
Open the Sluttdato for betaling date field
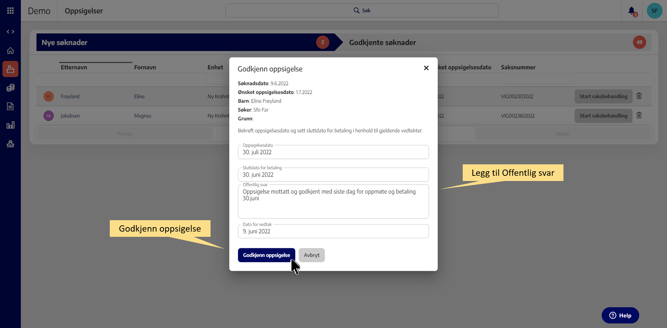coord(333,175)
